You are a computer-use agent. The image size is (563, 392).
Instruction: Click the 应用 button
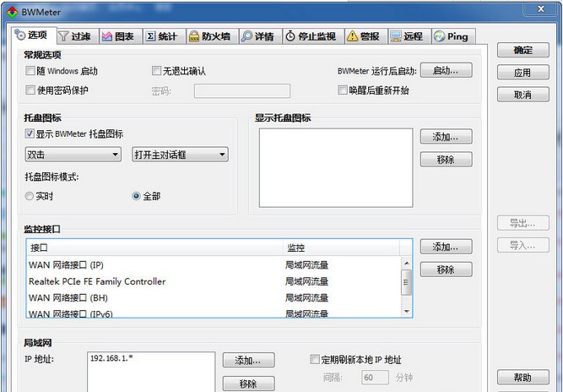522,72
